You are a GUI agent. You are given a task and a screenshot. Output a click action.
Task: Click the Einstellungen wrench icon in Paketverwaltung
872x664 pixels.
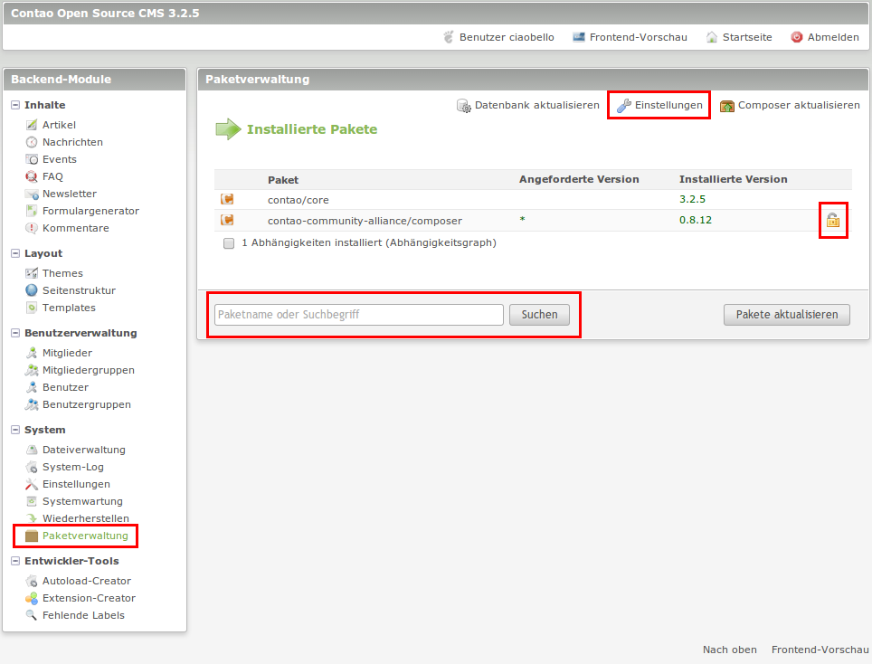click(x=623, y=106)
